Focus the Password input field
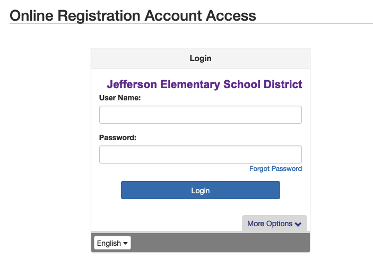Viewport: 373px width, 266px height. pyautogui.click(x=200, y=155)
